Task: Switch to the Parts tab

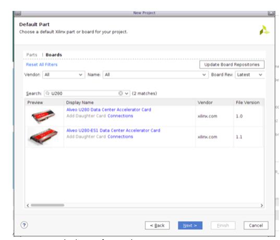Action: tap(32, 55)
